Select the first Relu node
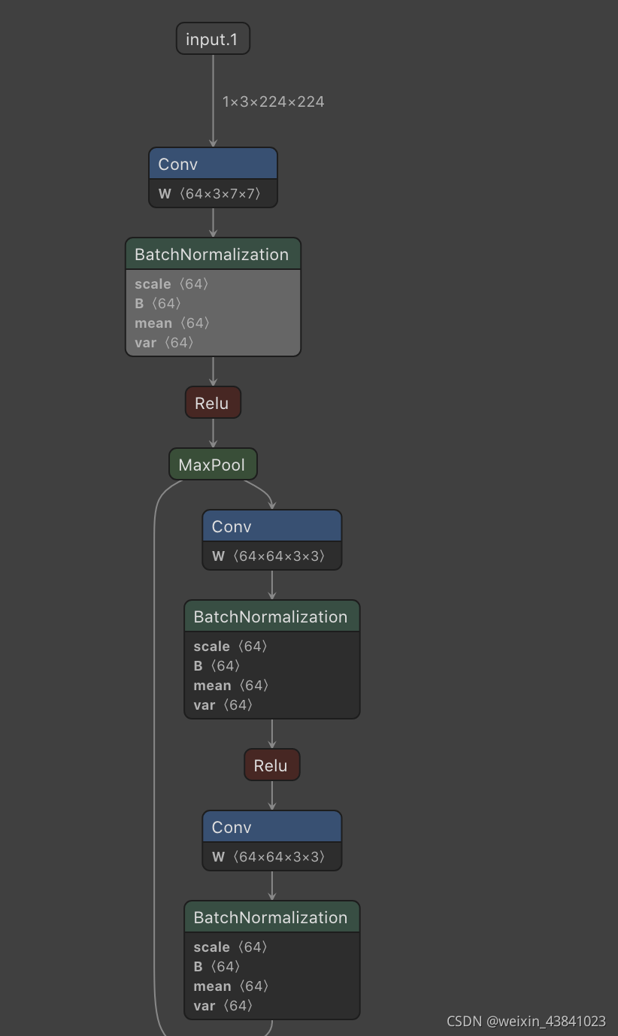 point(213,402)
